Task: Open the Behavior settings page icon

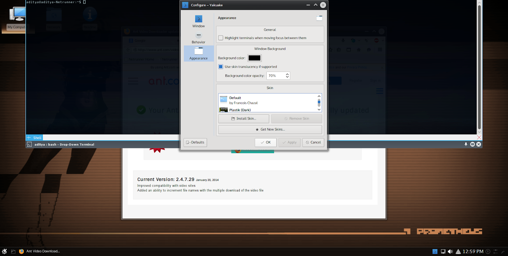Action: coord(198,35)
